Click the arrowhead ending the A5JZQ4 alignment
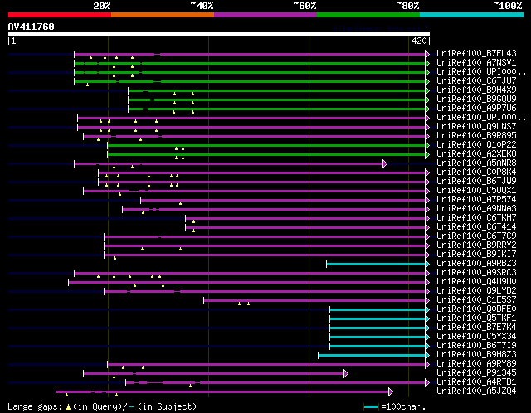 pos(391,392)
